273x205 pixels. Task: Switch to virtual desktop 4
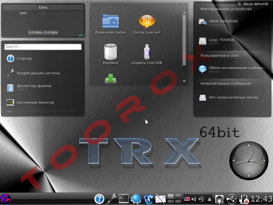[178, 202]
